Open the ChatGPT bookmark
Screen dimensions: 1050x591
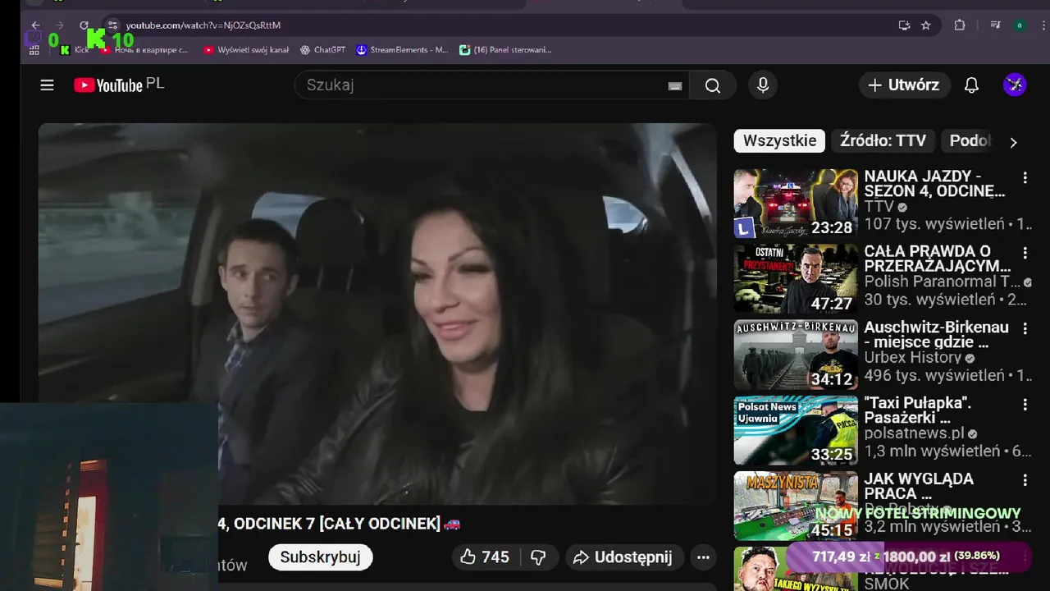click(322, 50)
